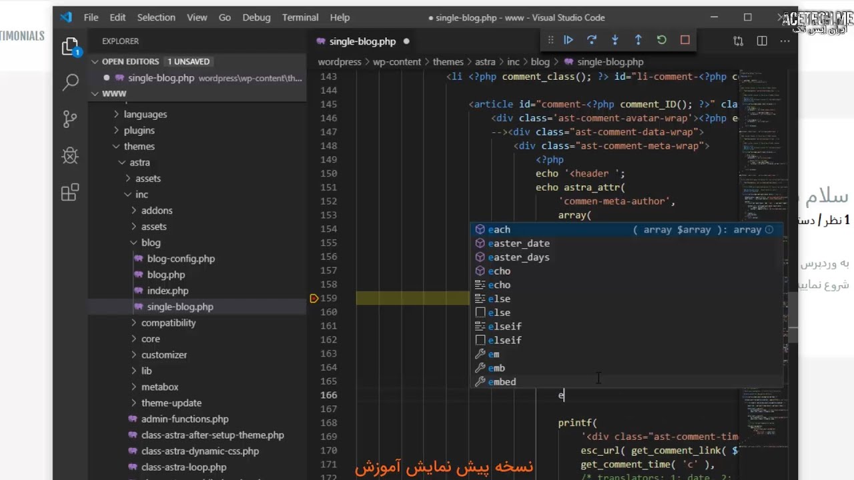854x480 pixels.
Task: Open the Source Control view
Action: tap(70, 119)
